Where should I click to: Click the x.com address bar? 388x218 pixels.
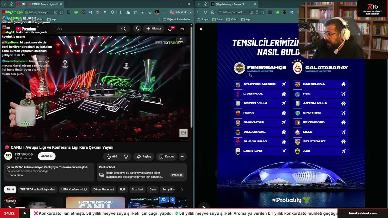235,12
